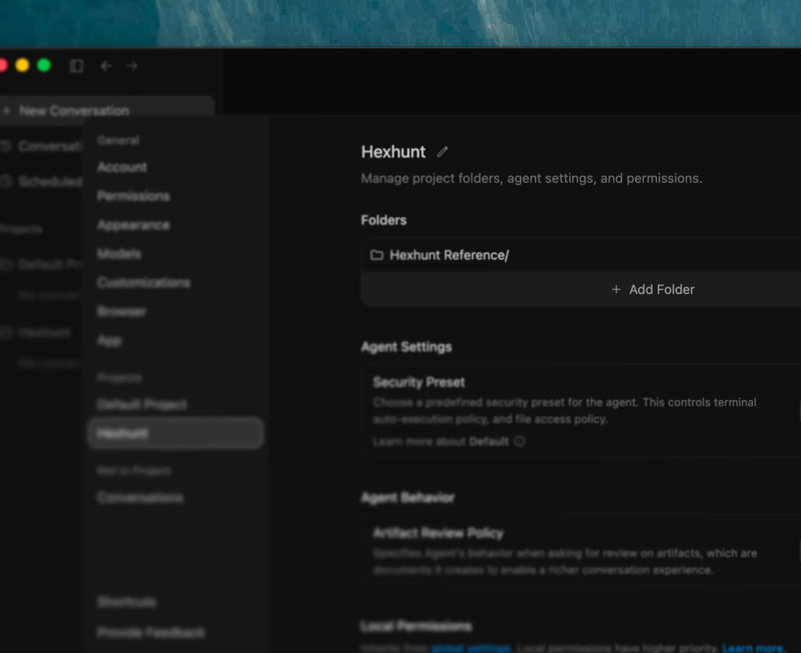Viewport: 801px width, 653px height.
Task: Select the Hexhunt Reference/ folder row
Action: click(x=581, y=255)
